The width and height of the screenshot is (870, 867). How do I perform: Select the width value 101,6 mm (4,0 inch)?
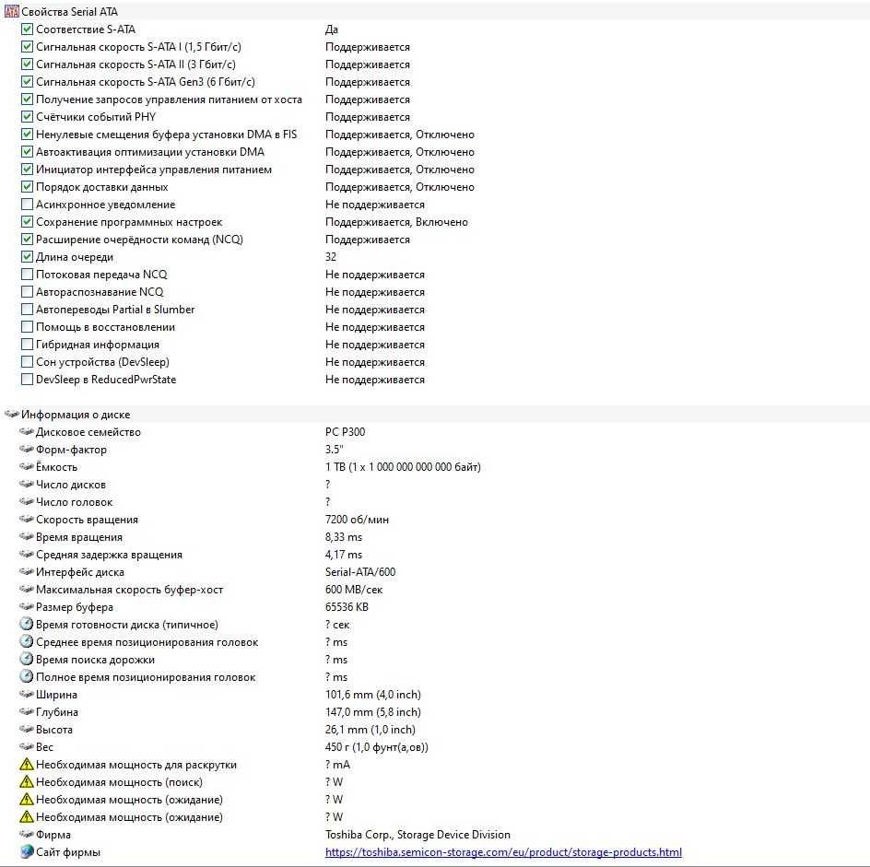(x=373, y=695)
